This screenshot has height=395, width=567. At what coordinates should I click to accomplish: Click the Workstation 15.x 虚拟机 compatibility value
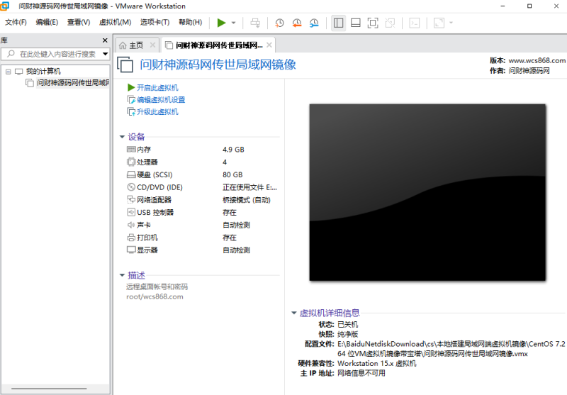click(377, 363)
